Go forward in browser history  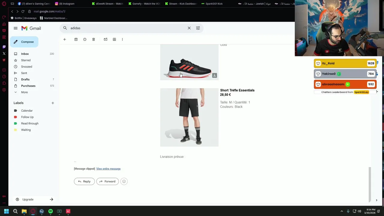(17, 11)
